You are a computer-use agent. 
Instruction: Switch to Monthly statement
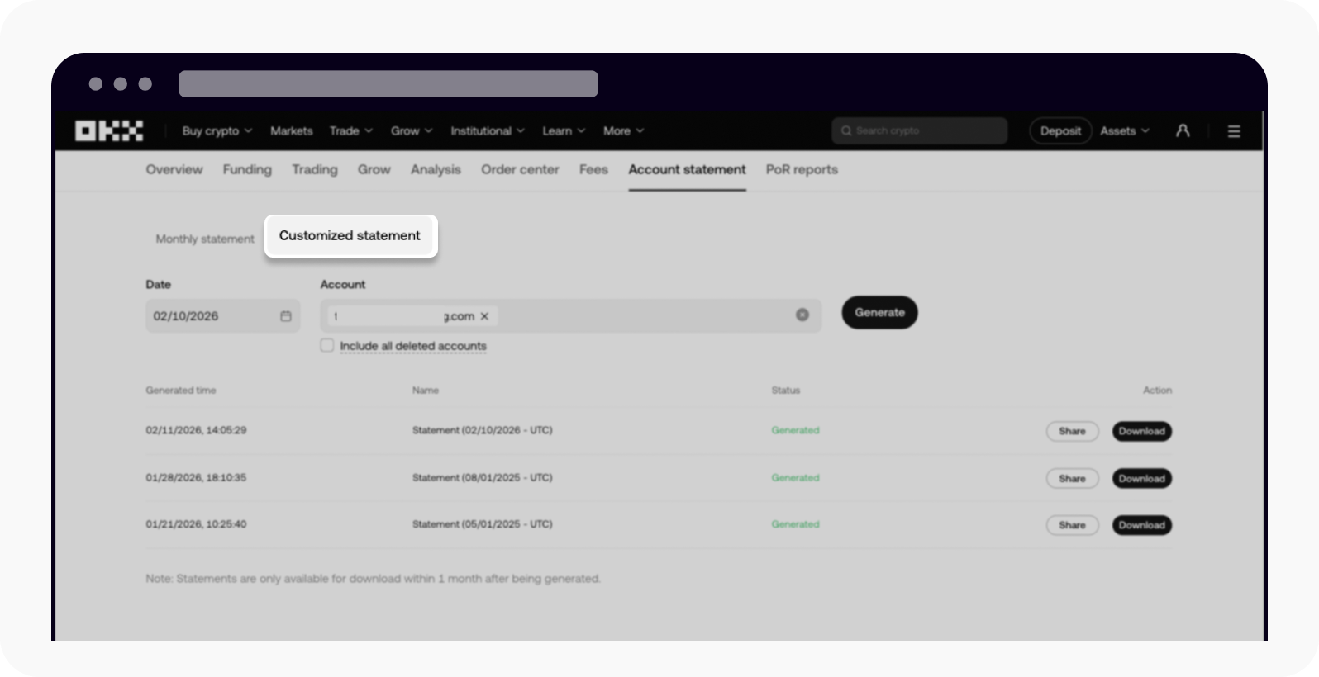pos(205,239)
